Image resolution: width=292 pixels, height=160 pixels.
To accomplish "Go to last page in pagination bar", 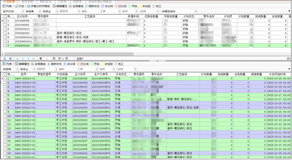I will click(34, 58).
